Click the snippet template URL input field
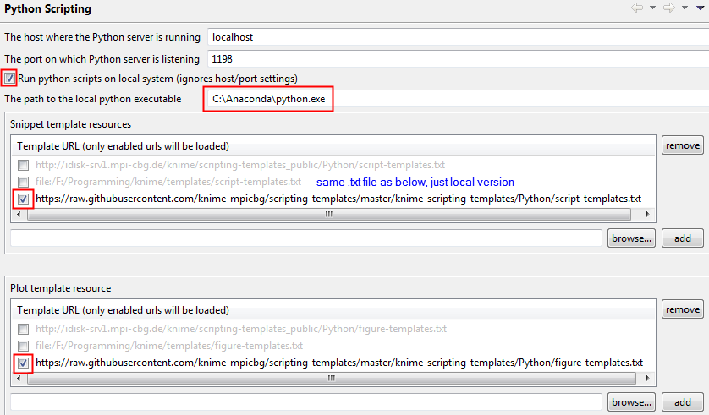This screenshot has width=709, height=415. click(x=306, y=238)
